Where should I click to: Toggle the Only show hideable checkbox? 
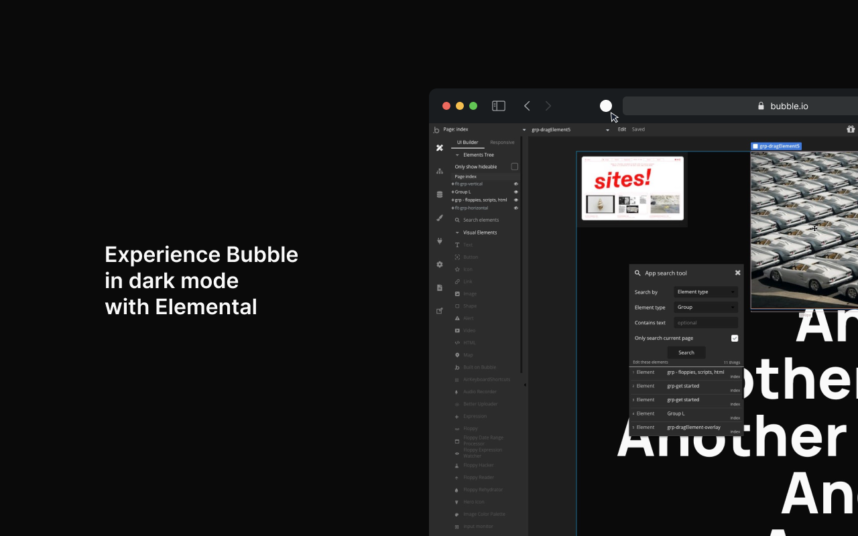(x=515, y=166)
